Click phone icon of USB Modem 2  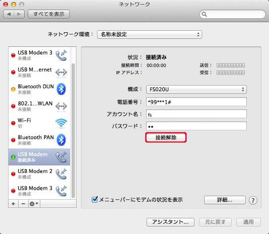click(61, 174)
